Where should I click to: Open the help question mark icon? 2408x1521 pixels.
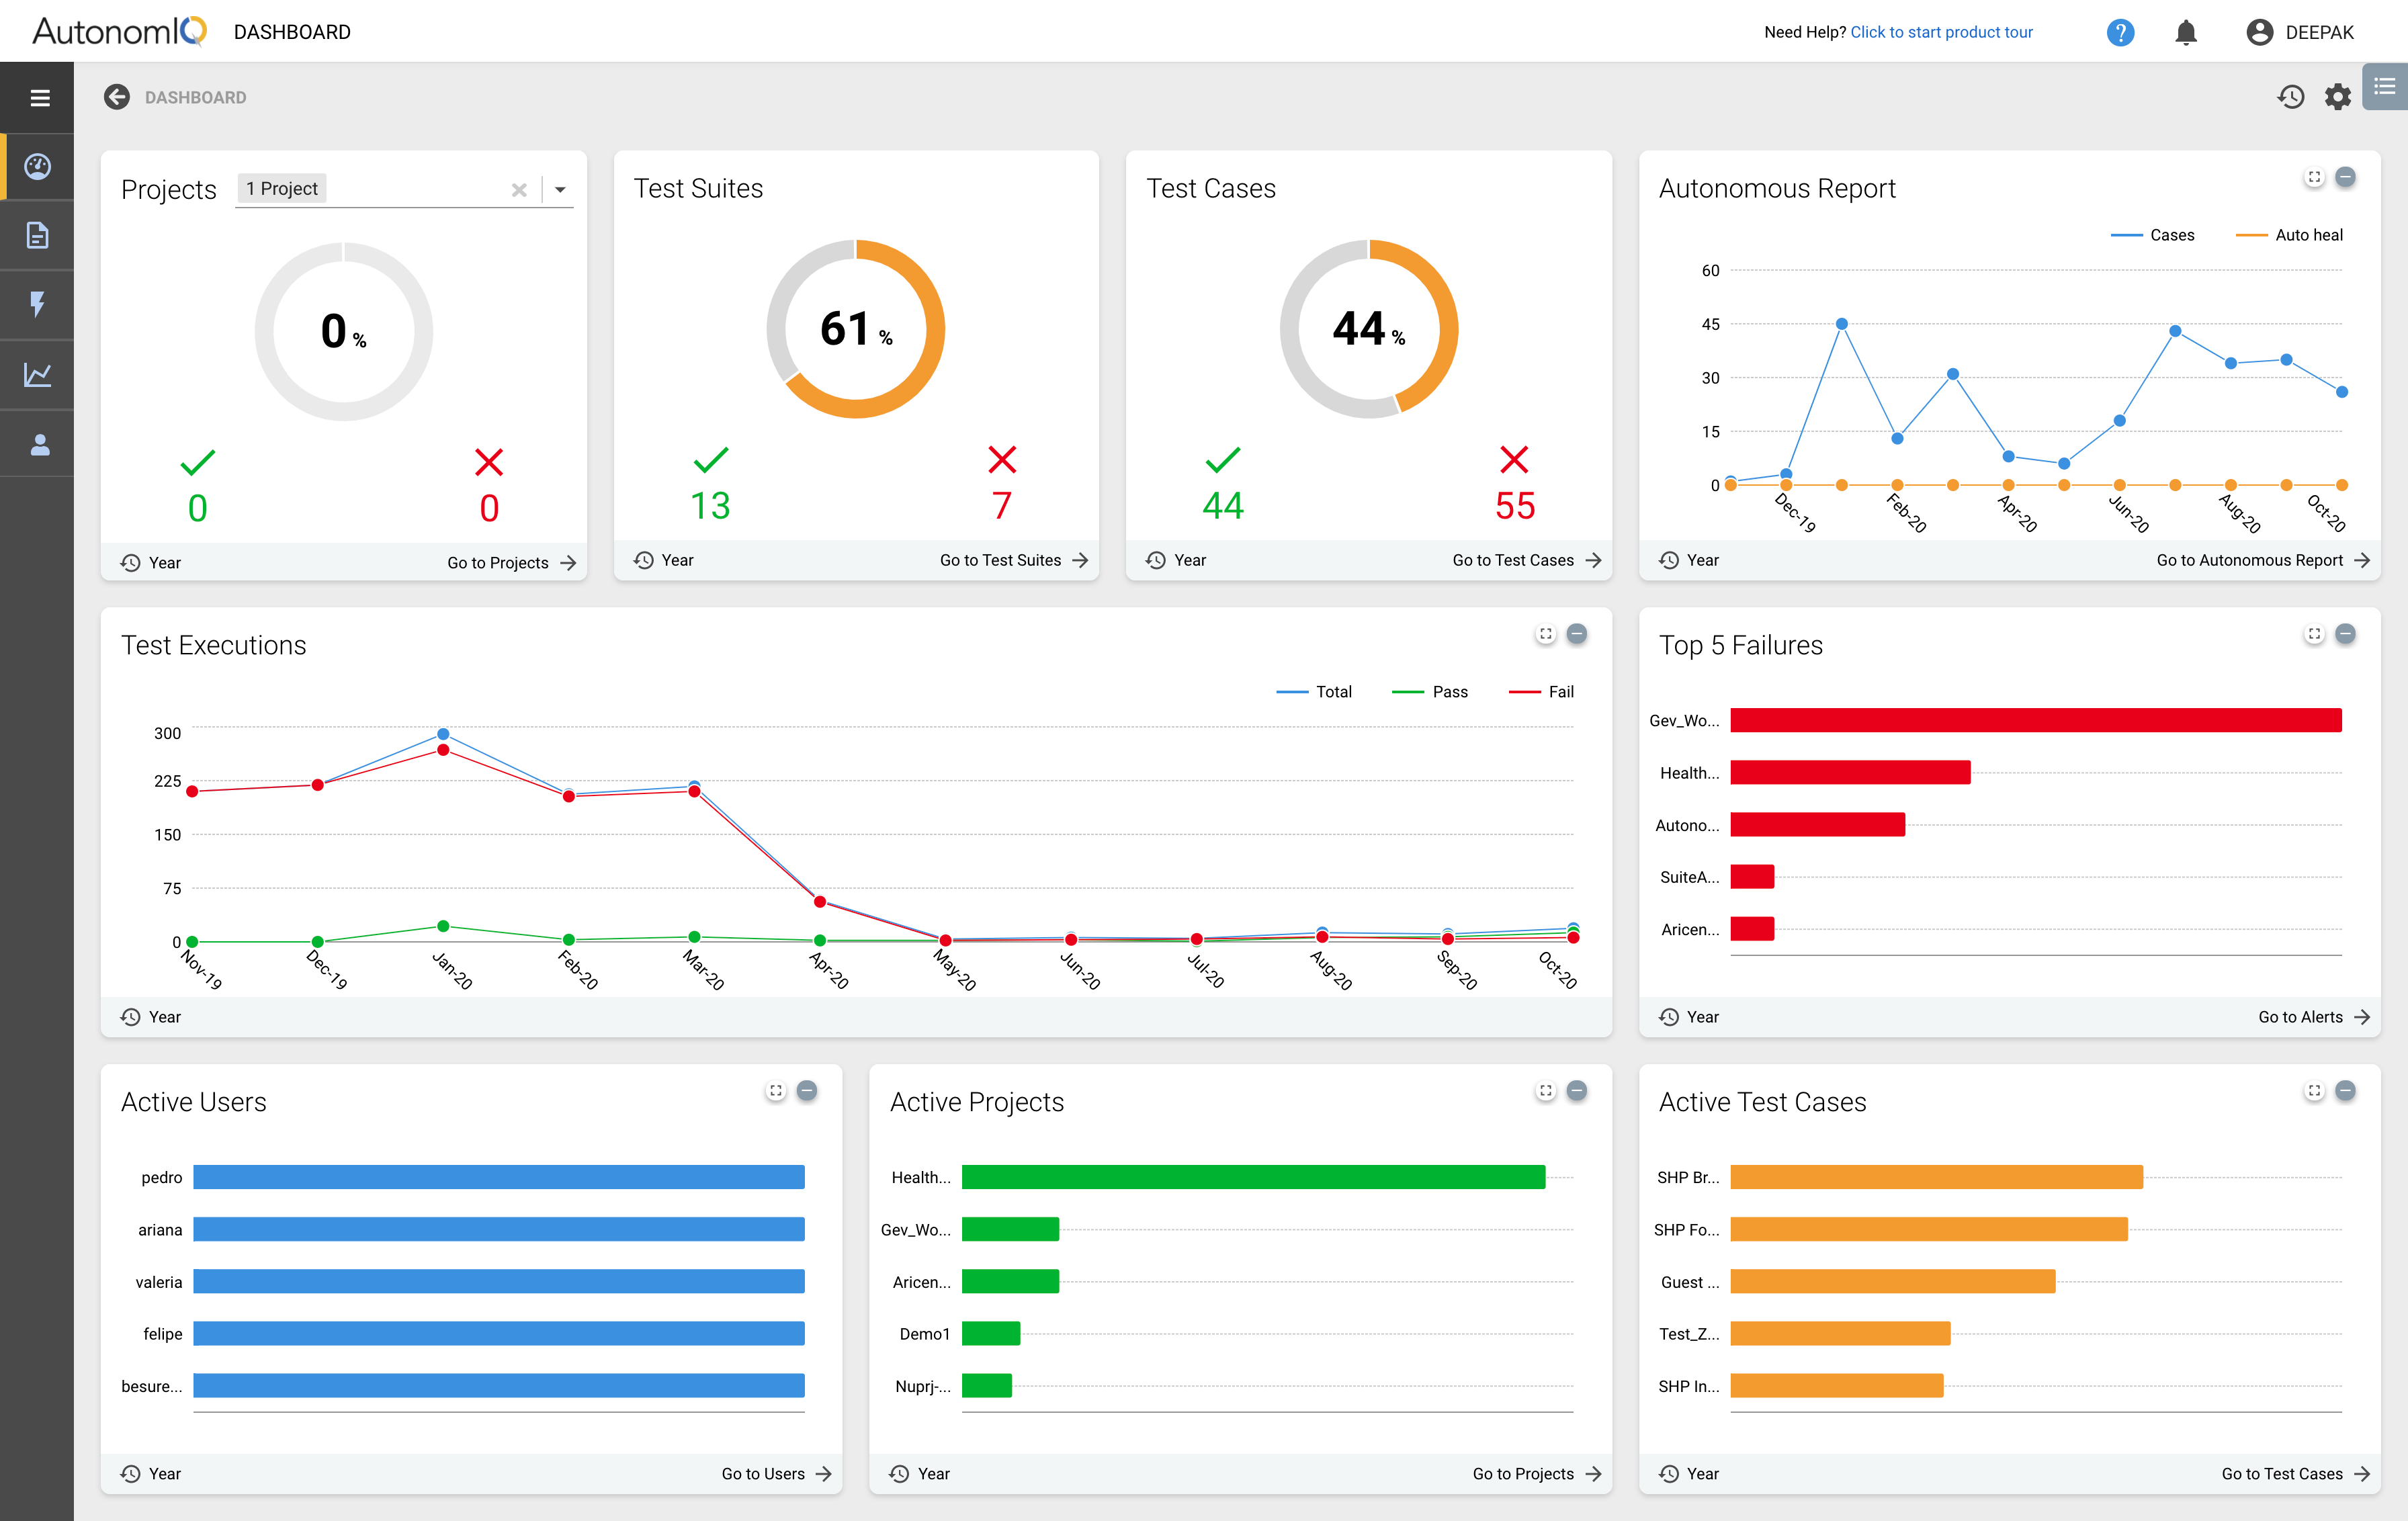click(2120, 32)
